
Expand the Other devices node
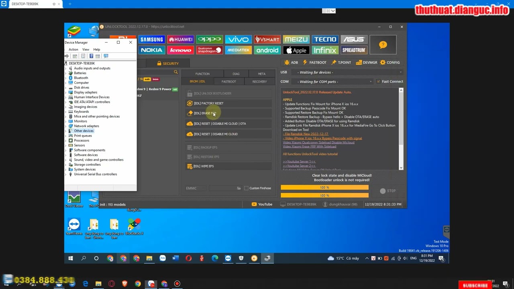[x=66, y=131]
